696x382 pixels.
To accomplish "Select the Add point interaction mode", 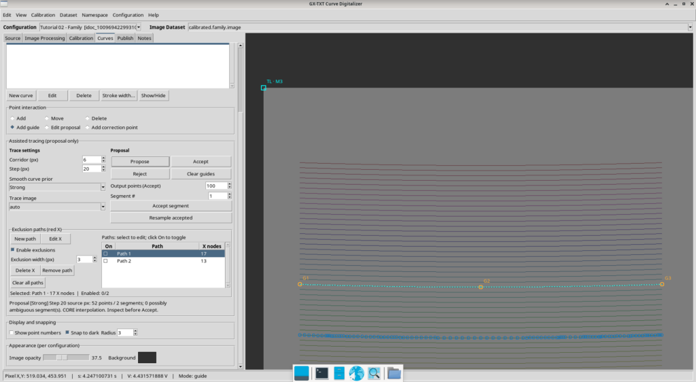I will pos(12,118).
